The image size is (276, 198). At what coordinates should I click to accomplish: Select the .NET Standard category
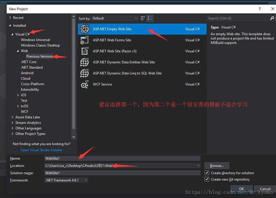tap(32, 67)
